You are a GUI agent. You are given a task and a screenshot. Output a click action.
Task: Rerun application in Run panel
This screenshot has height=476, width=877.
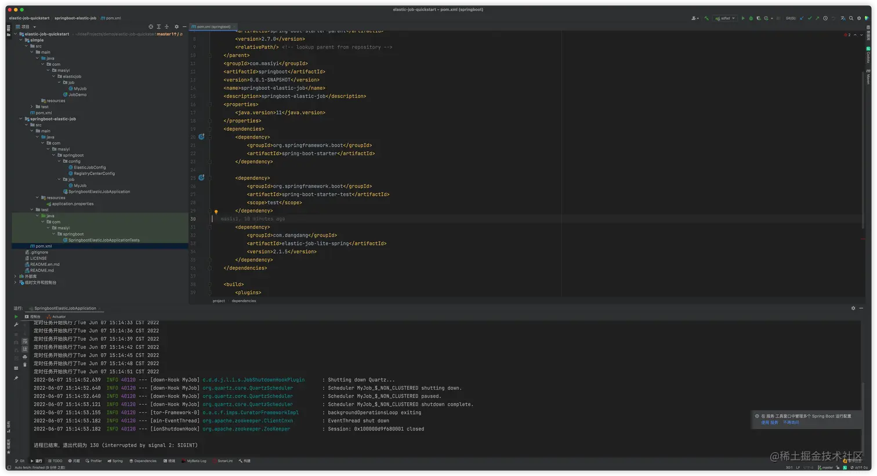pyautogui.click(x=16, y=317)
